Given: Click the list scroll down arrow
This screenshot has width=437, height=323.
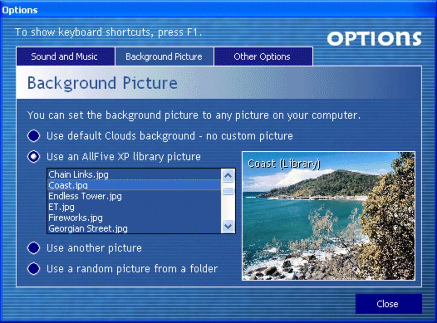Looking at the screenshot, I should 228,226.
